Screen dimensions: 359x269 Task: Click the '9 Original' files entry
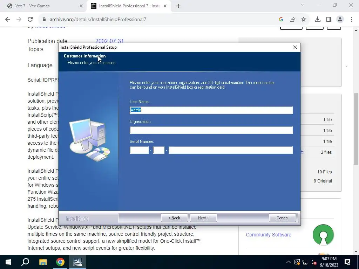pyautogui.click(x=323, y=181)
